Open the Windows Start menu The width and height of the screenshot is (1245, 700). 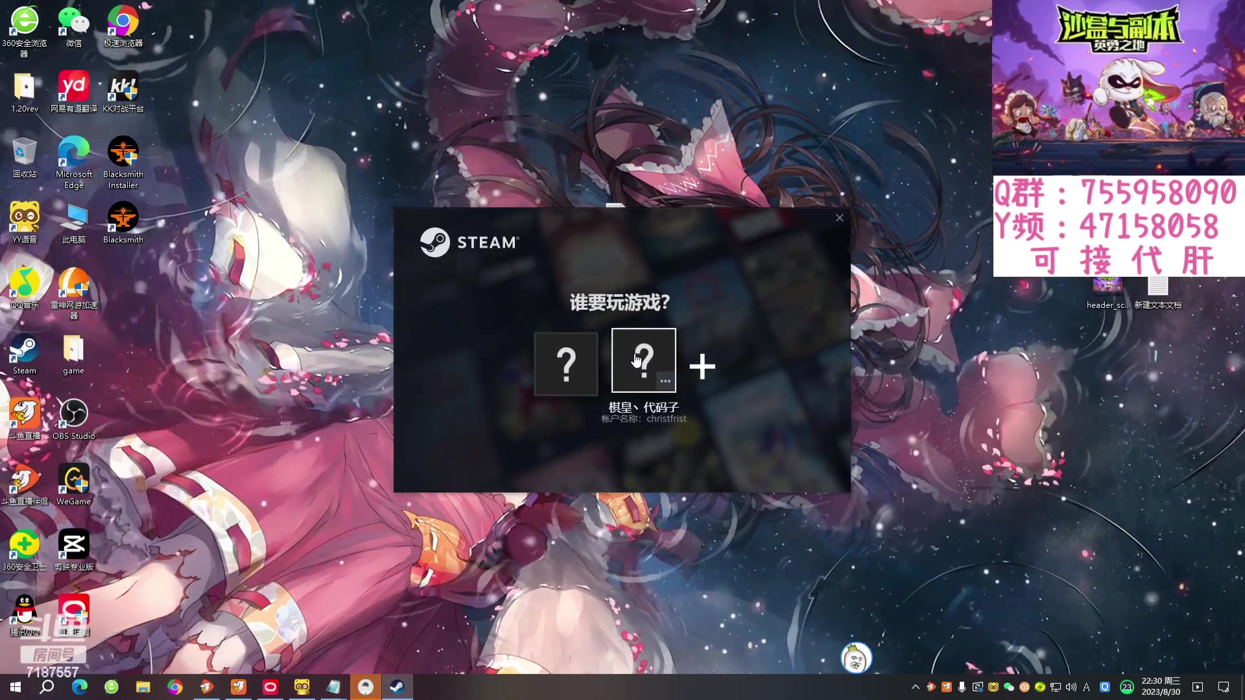point(16,687)
